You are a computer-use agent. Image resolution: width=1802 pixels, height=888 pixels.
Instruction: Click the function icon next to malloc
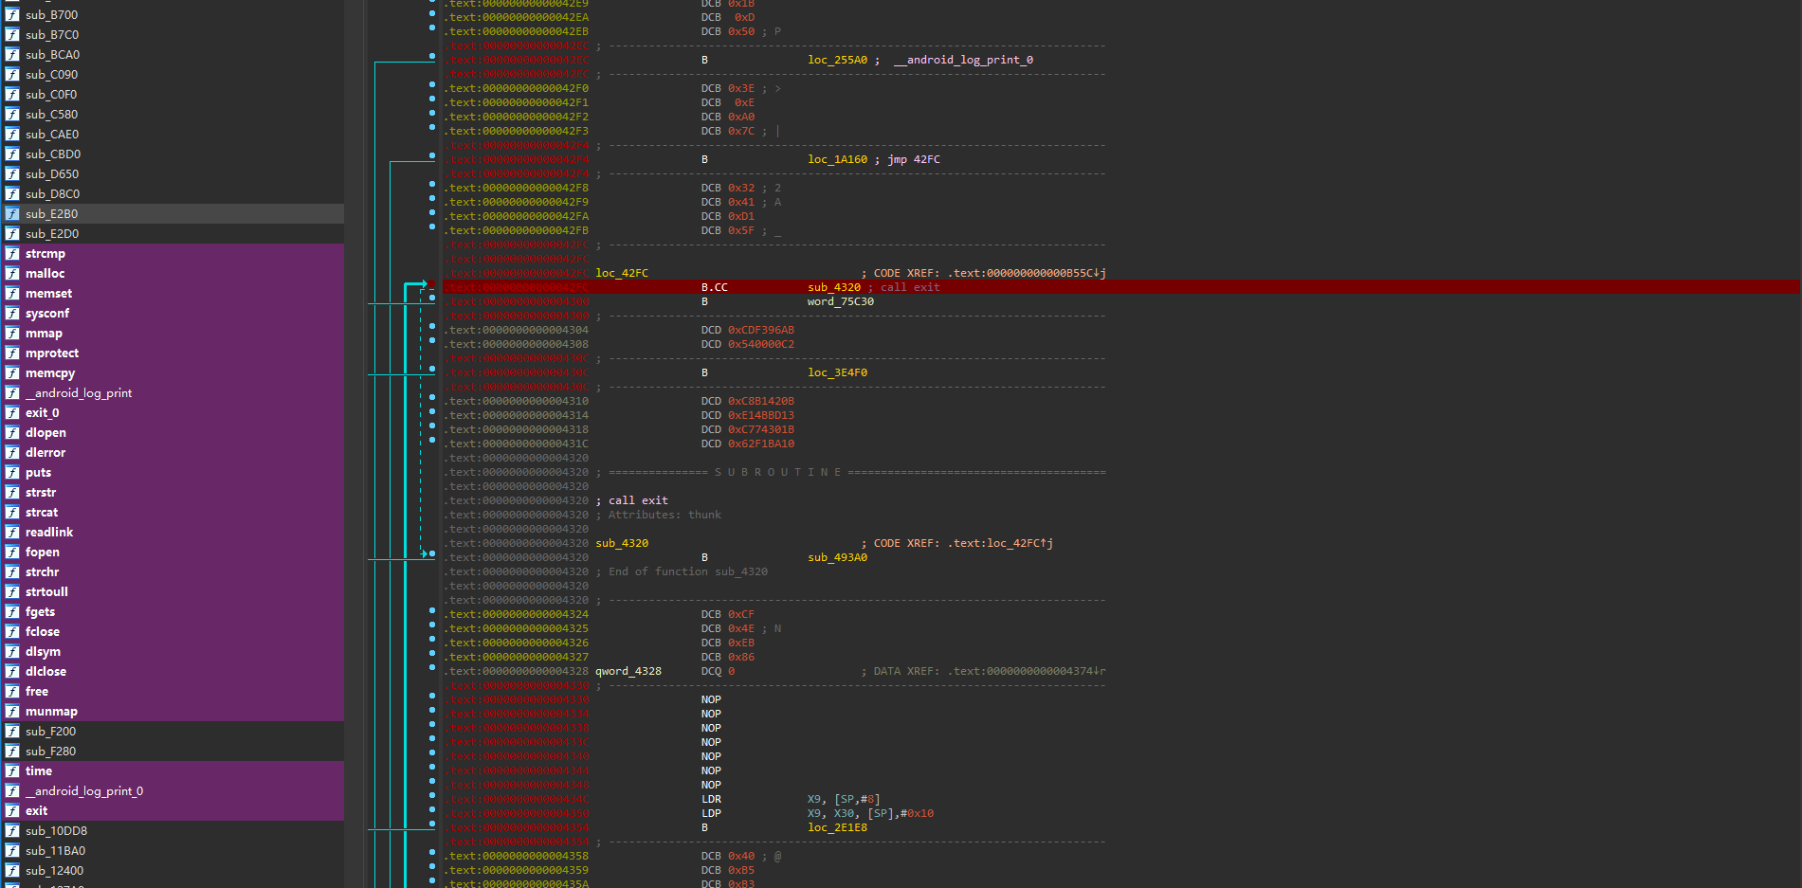pyautogui.click(x=11, y=273)
